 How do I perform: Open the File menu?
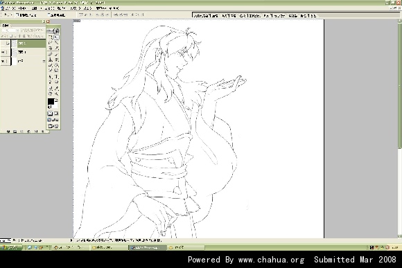(x=10, y=8)
